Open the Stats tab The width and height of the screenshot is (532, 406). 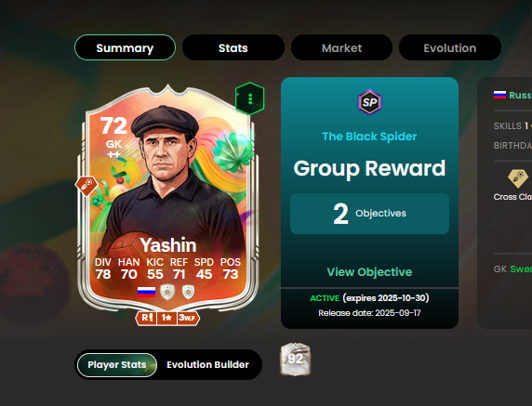(x=233, y=47)
